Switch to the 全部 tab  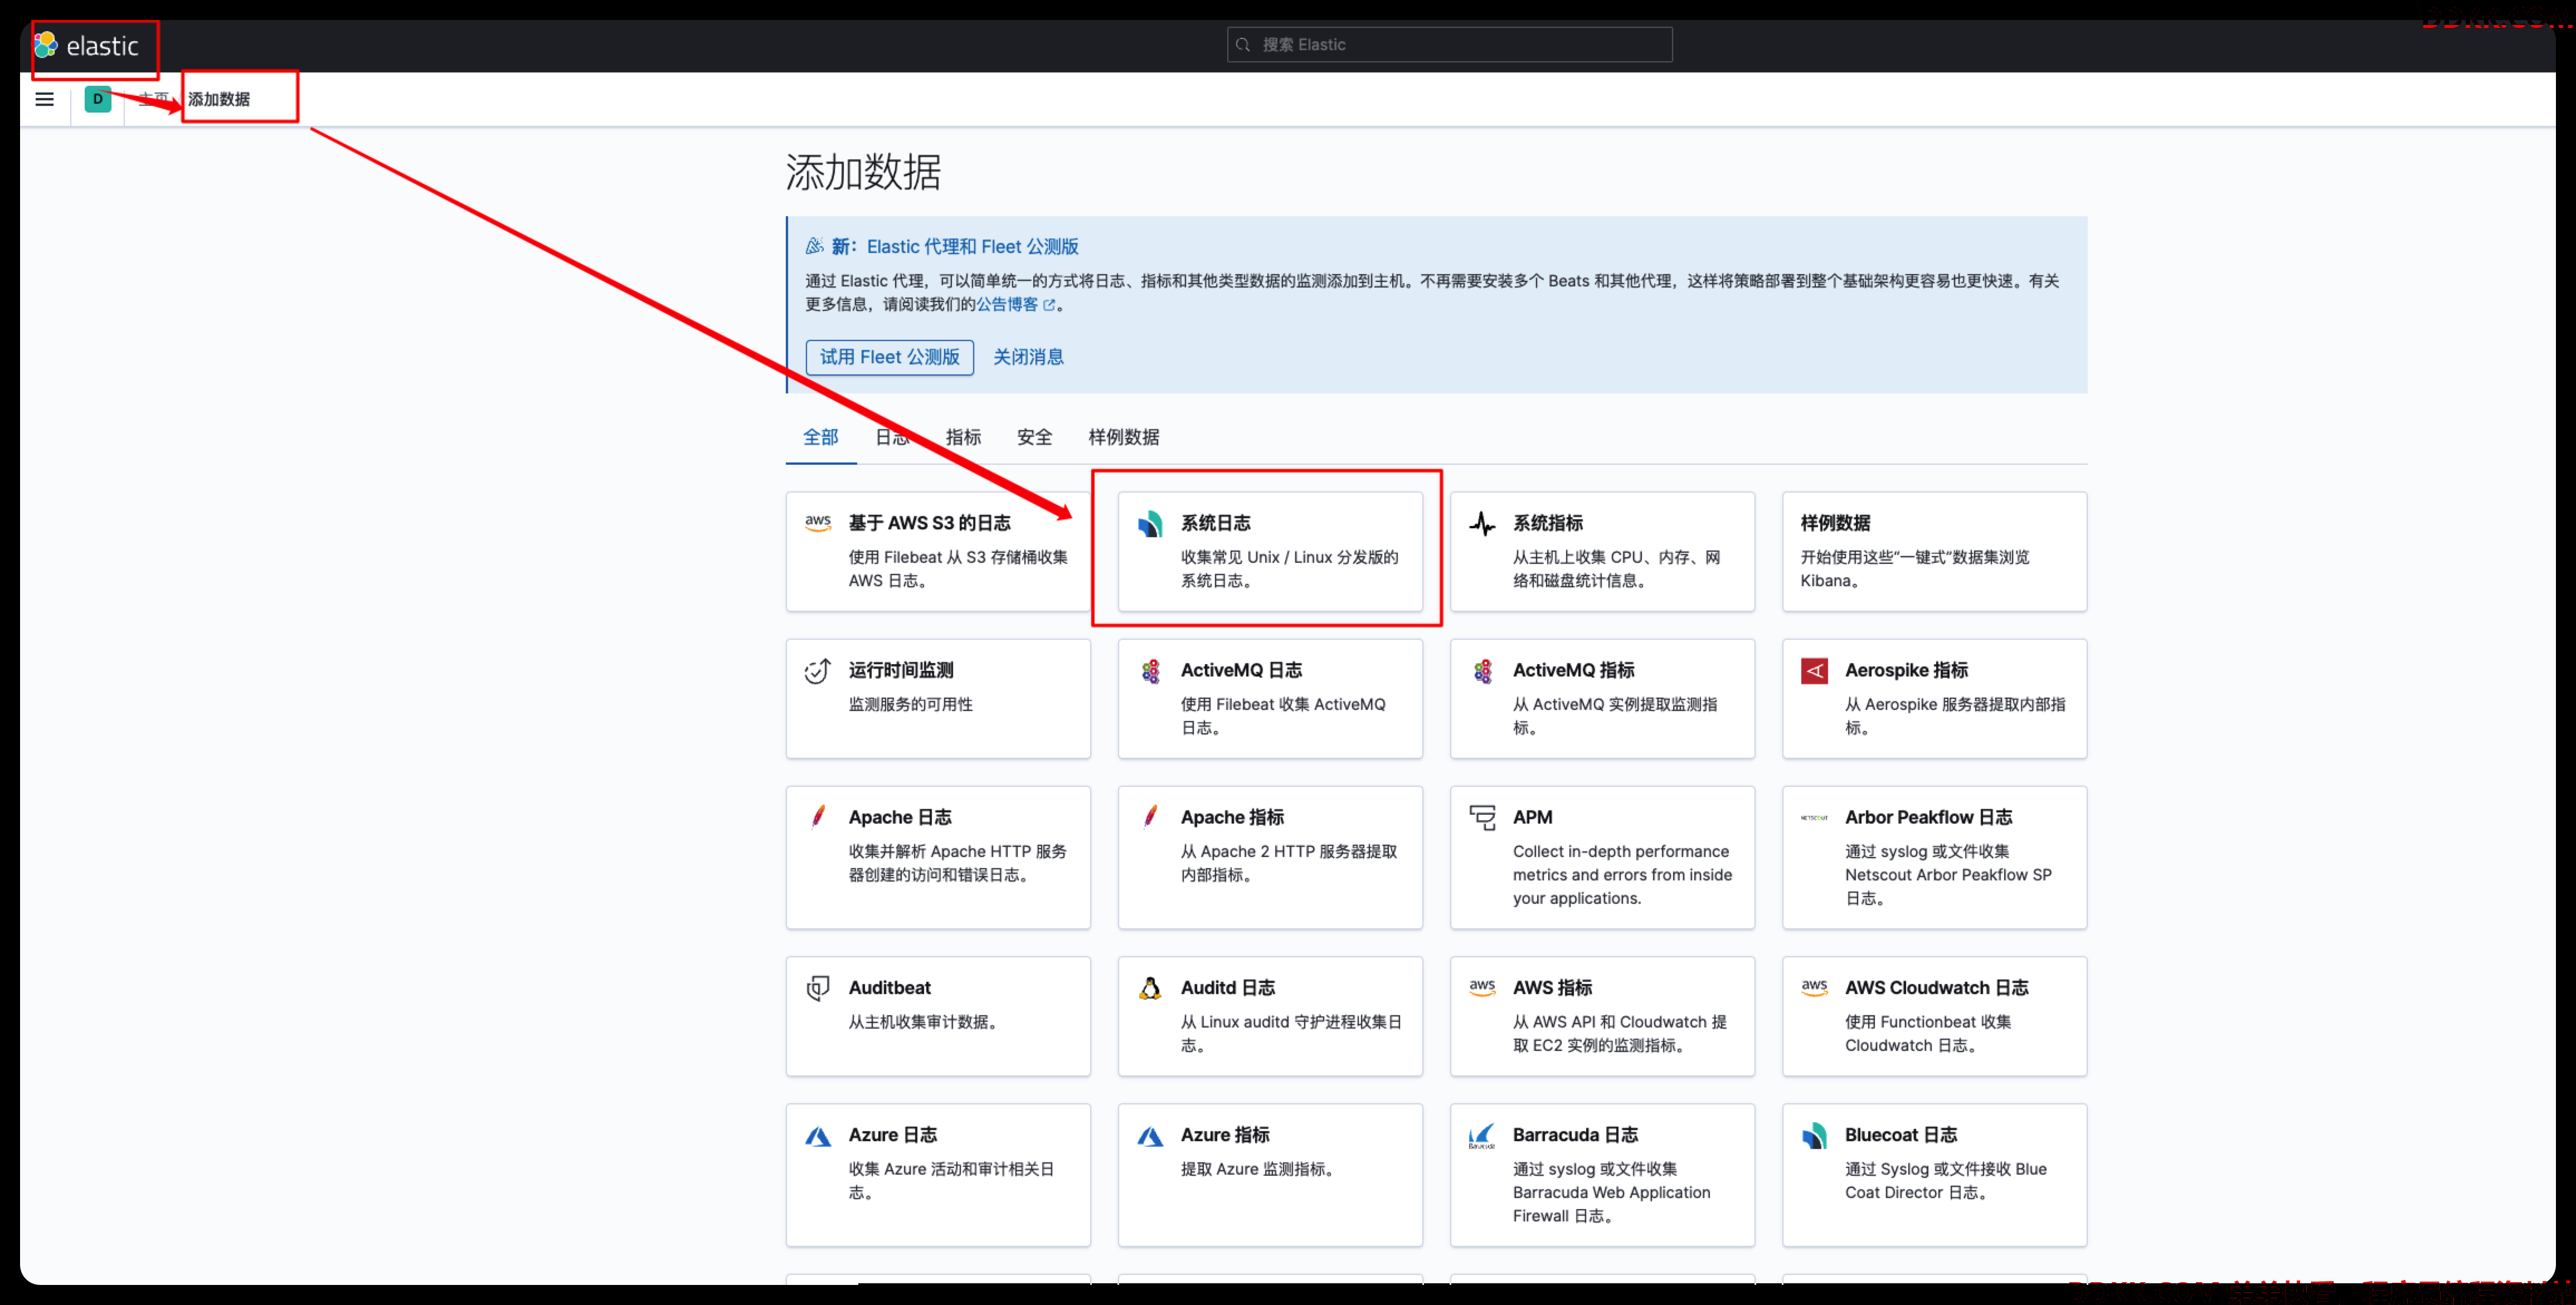(821, 437)
